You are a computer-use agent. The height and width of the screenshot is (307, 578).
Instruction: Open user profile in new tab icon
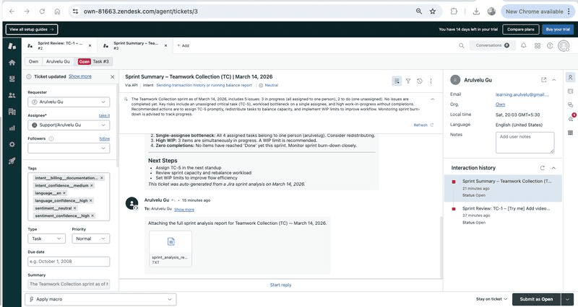544,80
